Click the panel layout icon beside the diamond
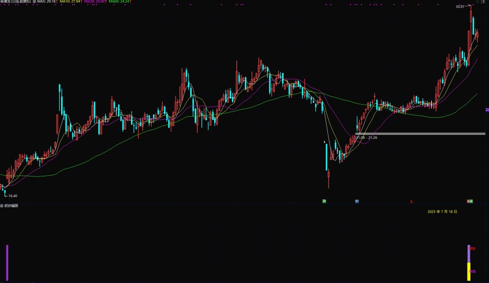The image size is (489, 283). point(483,1)
